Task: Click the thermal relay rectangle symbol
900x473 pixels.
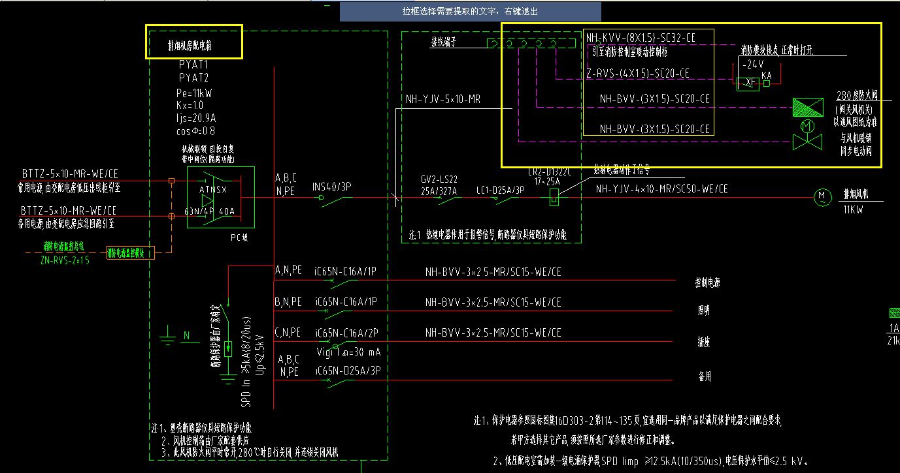Action: pos(554,196)
